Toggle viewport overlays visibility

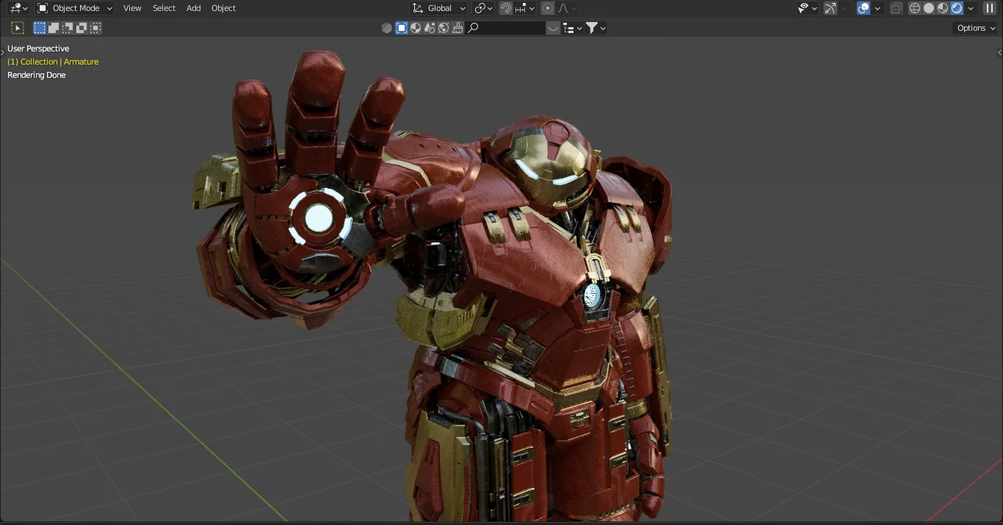coord(863,8)
